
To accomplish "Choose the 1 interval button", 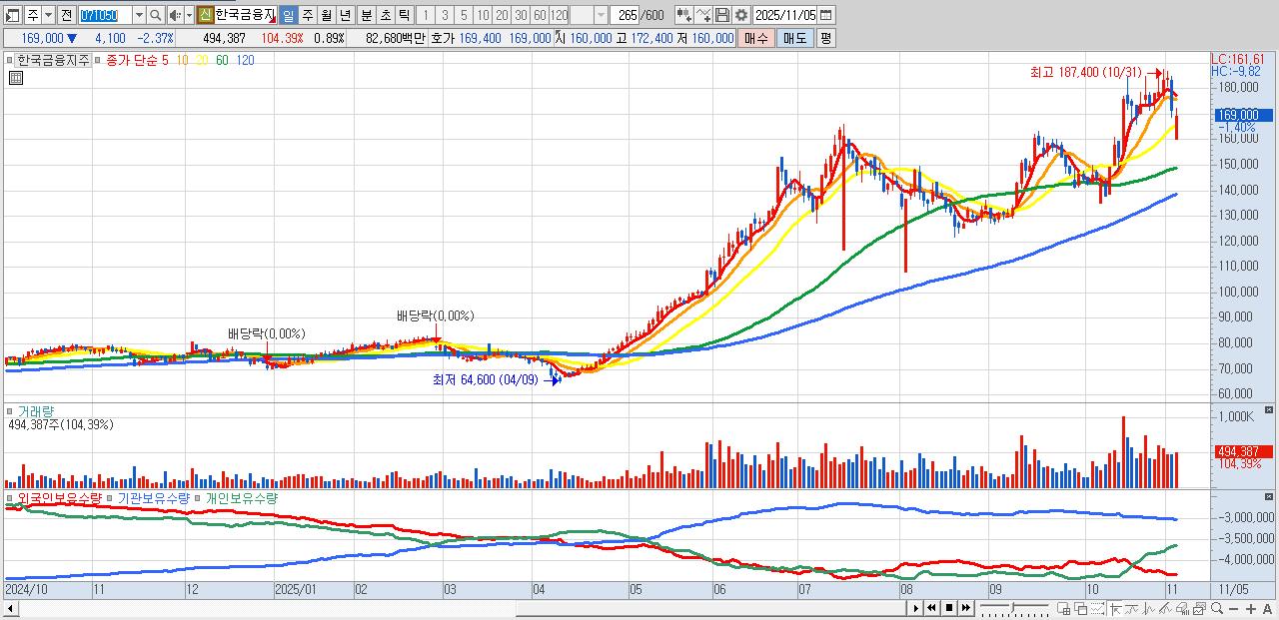I will pos(426,15).
